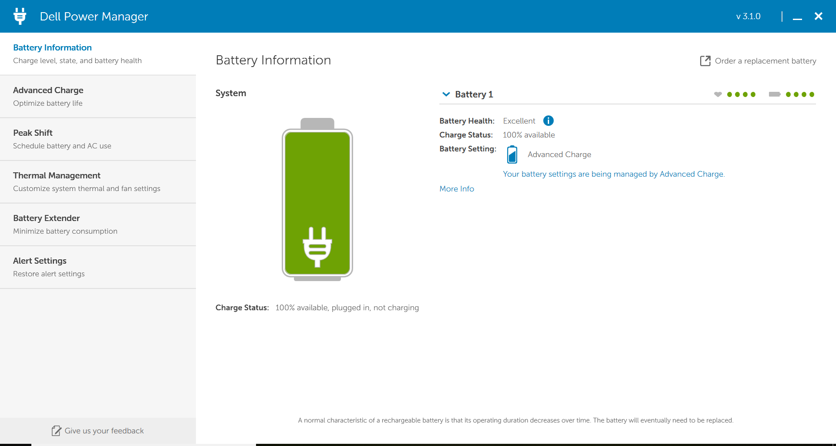Click the Dell Power Manager title text

coord(94,17)
